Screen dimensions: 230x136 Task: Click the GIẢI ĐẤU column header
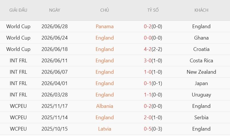[18, 10]
